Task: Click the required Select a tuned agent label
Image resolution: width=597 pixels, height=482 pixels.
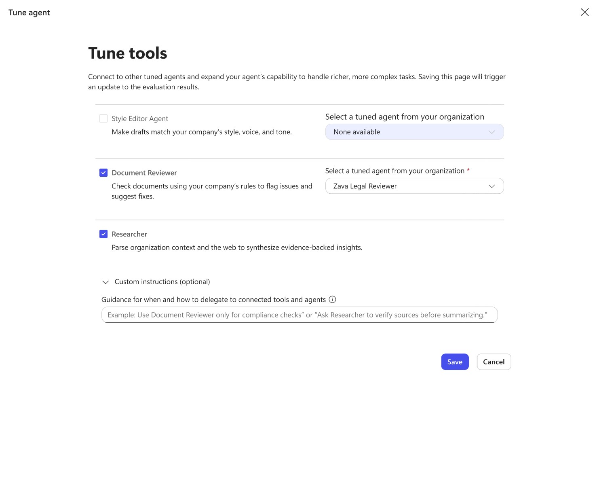Action: point(394,171)
